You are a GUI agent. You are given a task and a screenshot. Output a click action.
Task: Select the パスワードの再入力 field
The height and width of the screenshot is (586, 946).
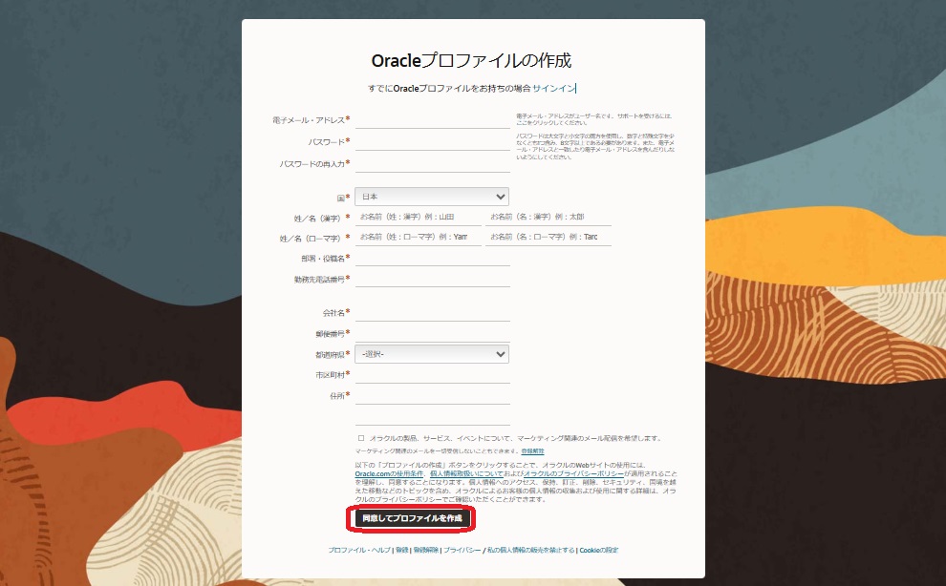coord(432,164)
